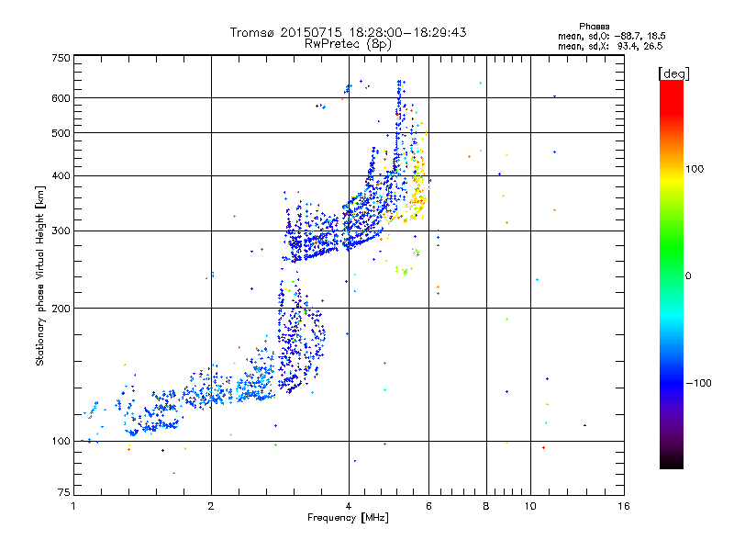The image size is (734, 551).
Task: Click the 'mean, sd,O: -88.7, 18.5' line
Action: pyautogui.click(x=612, y=36)
